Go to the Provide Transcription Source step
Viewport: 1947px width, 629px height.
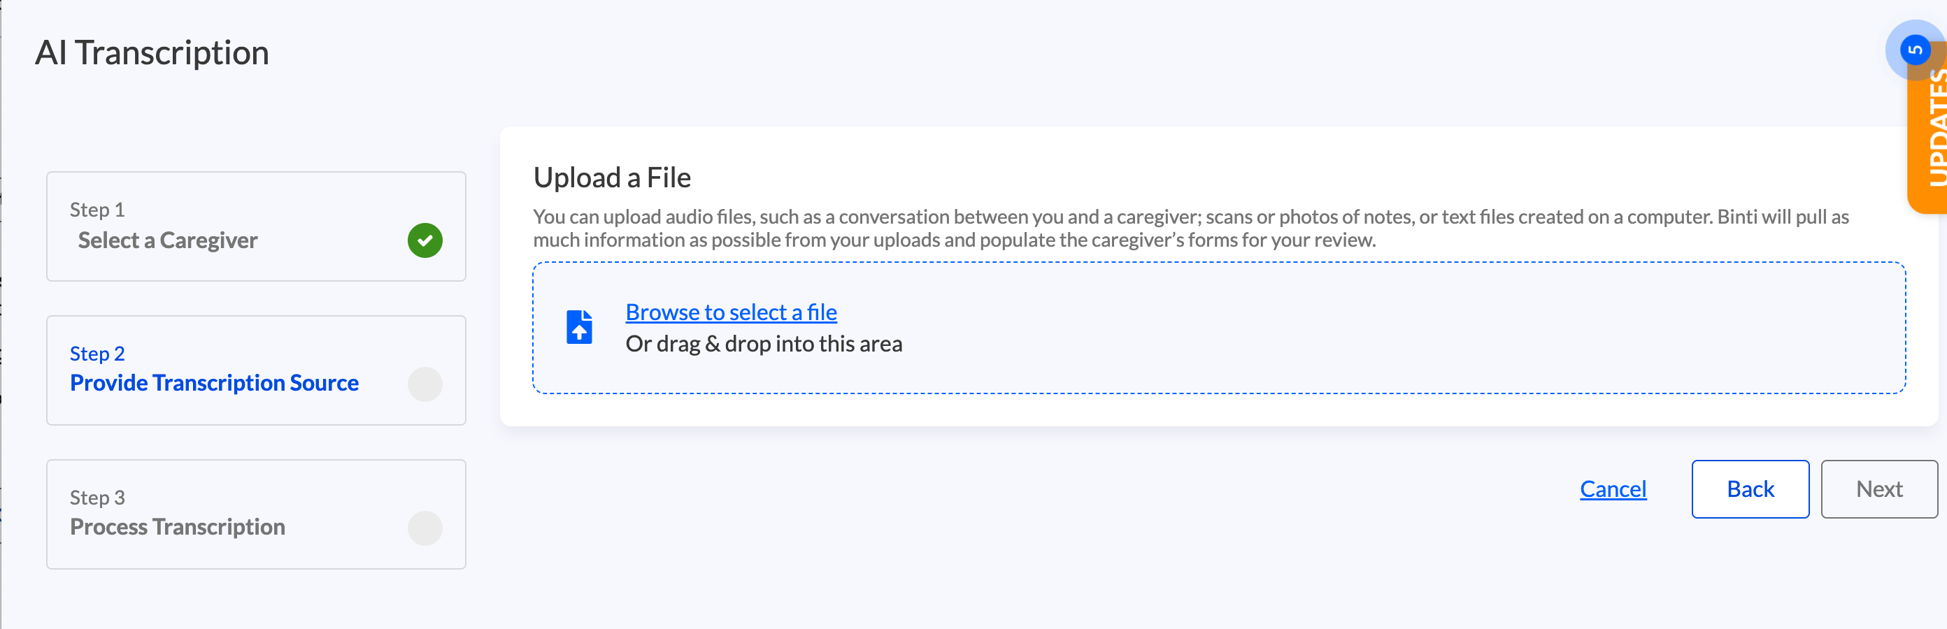(214, 383)
